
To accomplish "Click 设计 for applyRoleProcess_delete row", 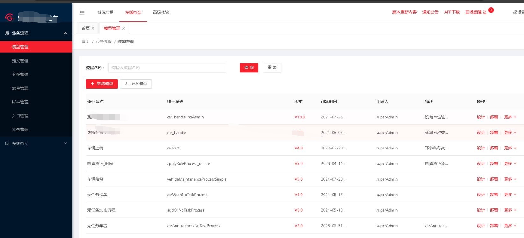I will (481, 164).
